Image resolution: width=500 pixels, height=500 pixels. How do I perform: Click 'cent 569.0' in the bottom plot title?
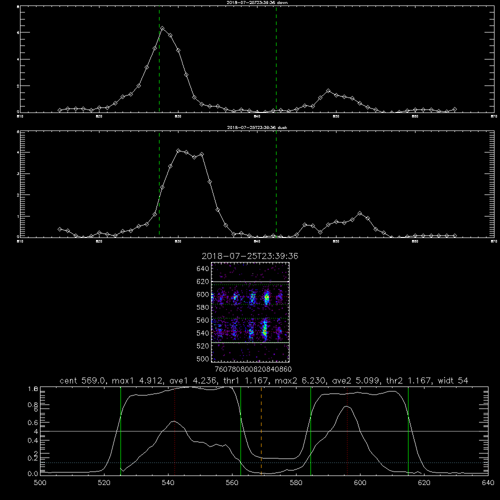pos(82,380)
